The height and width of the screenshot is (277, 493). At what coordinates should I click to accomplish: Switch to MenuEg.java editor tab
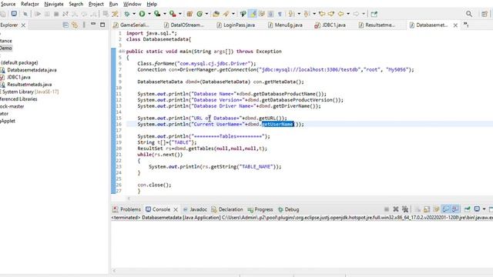[x=285, y=25]
